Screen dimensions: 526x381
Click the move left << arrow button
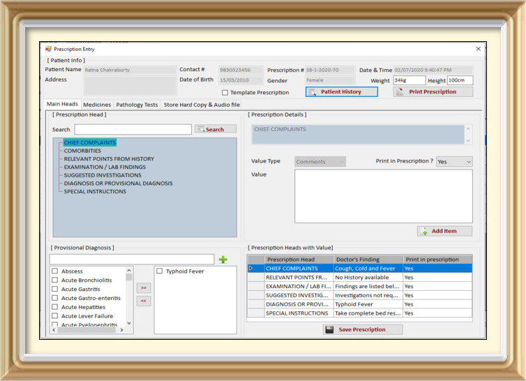tap(143, 301)
